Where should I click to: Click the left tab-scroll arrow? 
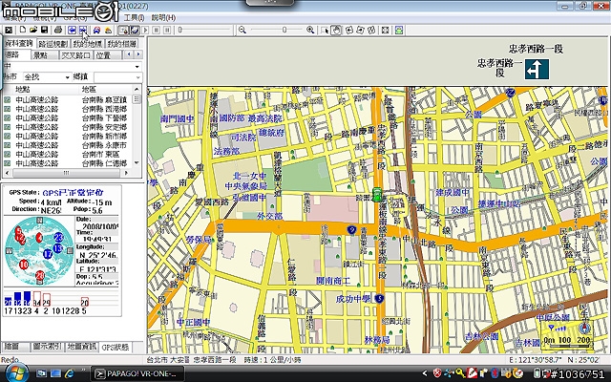[129, 54]
